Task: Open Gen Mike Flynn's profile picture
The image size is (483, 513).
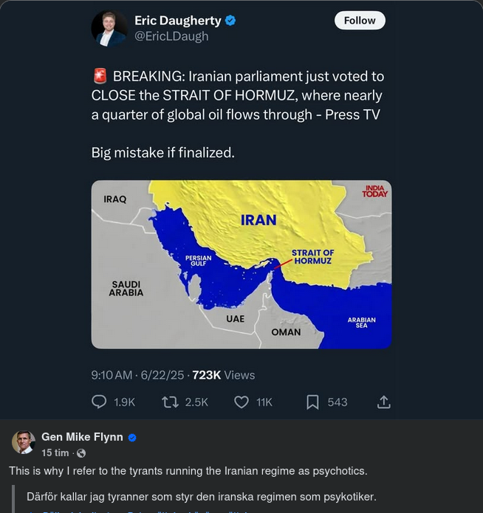Action: [24, 443]
